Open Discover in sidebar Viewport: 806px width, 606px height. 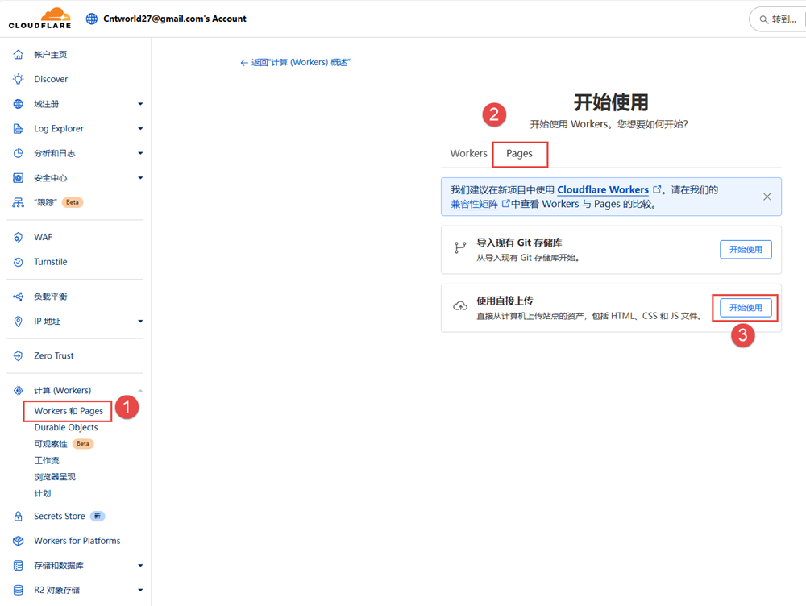coord(51,79)
